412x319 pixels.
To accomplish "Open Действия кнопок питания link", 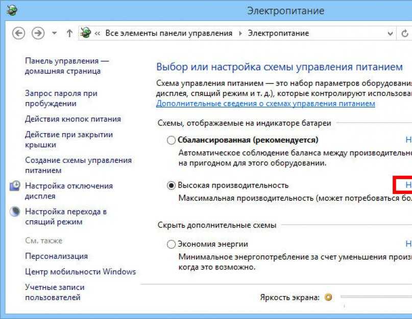I will (x=73, y=119).
